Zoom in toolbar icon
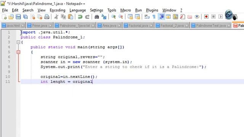The width and height of the screenshot is (244, 137). click(114, 17)
